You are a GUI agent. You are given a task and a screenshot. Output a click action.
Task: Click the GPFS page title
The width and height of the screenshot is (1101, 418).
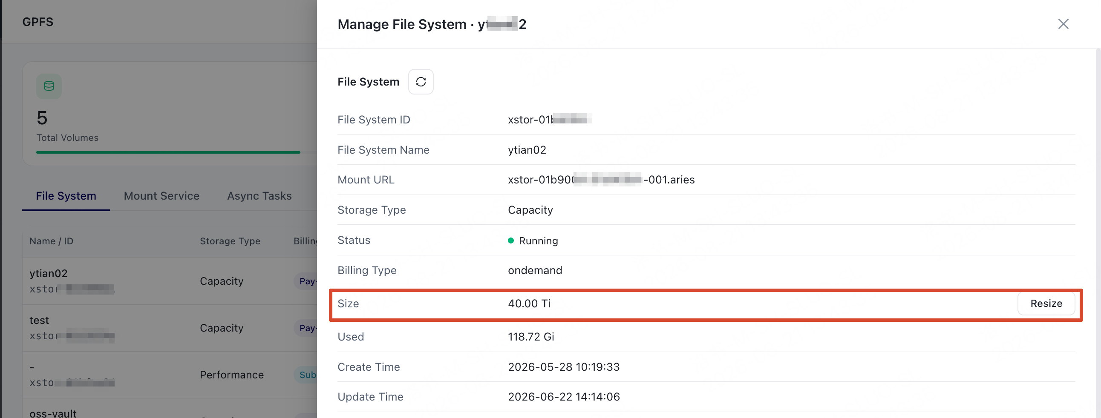37,22
